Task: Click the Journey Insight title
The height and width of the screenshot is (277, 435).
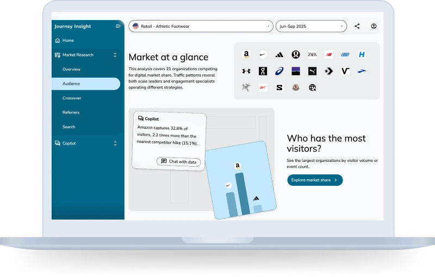Action: [x=73, y=26]
